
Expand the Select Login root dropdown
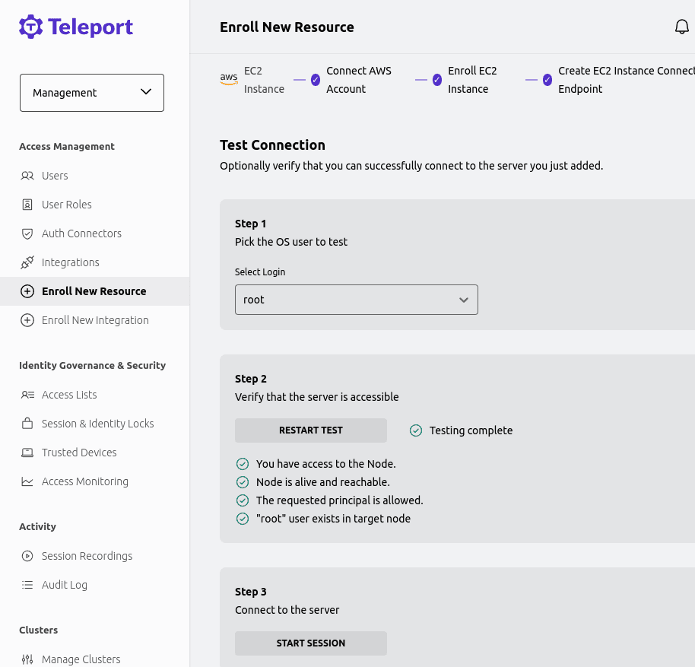[356, 300]
